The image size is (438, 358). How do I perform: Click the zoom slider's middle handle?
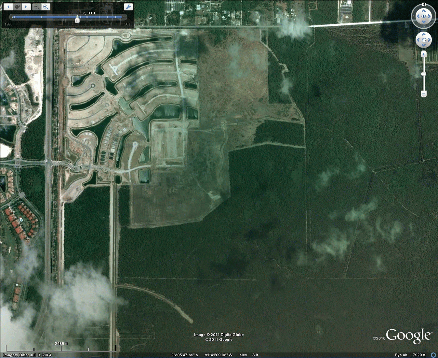pyautogui.click(x=423, y=74)
